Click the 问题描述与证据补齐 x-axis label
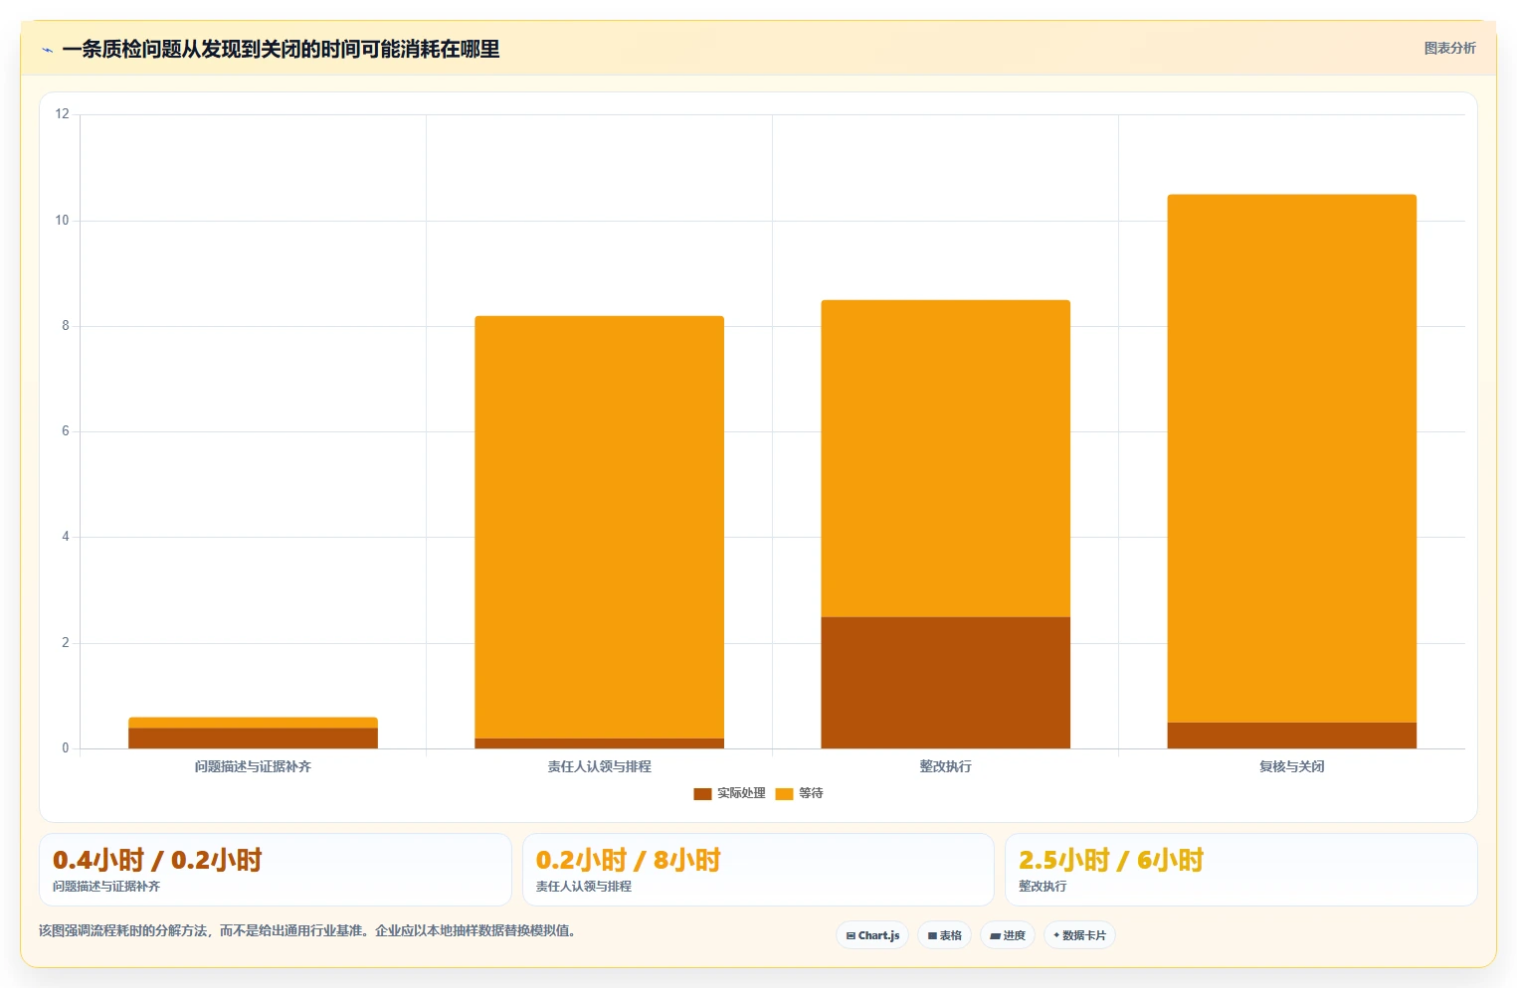 (x=253, y=766)
